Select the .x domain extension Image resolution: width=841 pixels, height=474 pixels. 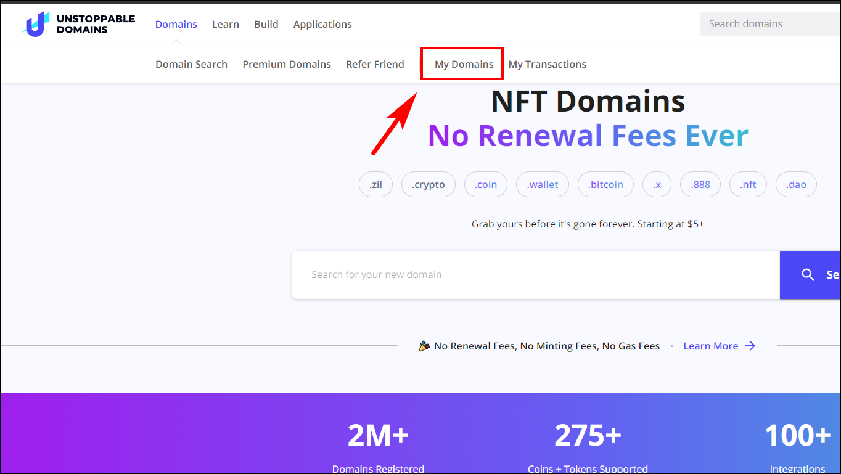(657, 184)
